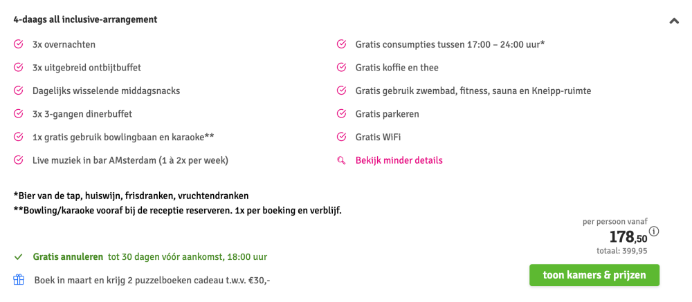
Task: Click the 4-daags all inclusive-arrangement heading
Action: [x=85, y=19]
